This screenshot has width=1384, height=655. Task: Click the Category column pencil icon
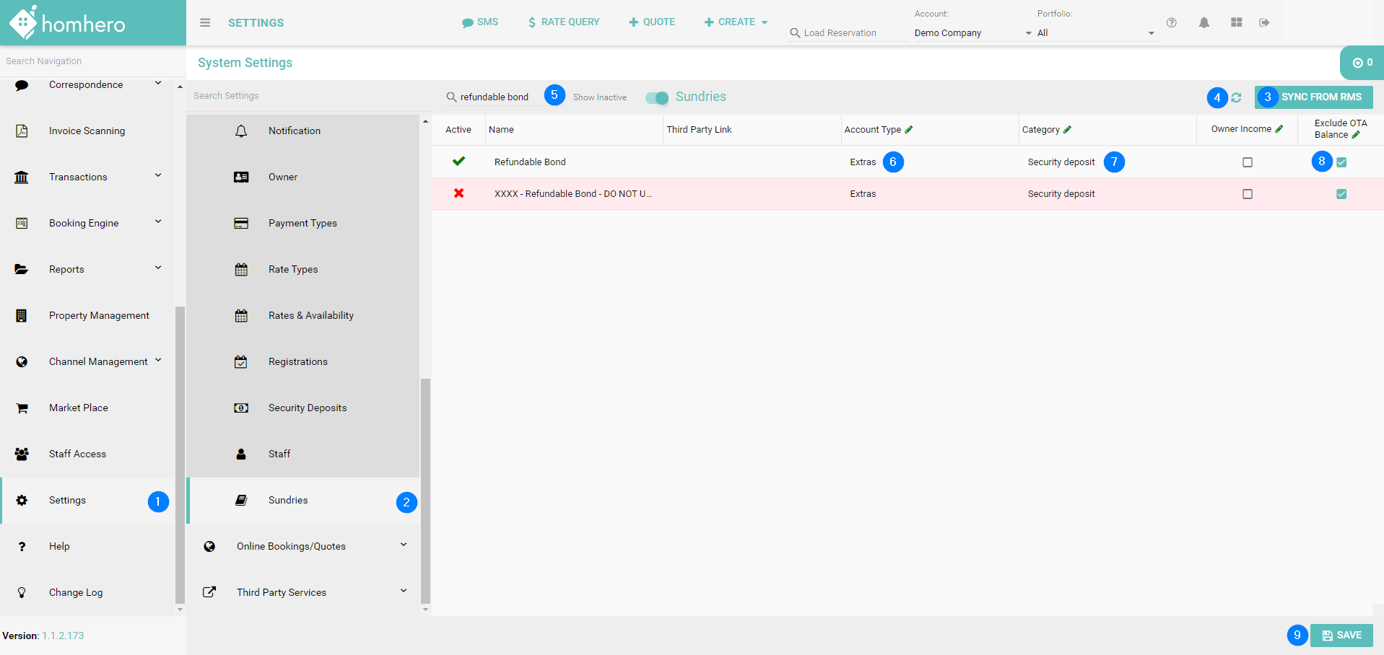[x=1068, y=130]
